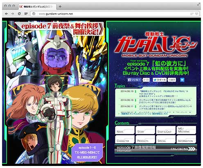The width and height of the screenshot is (203, 168).
Task: Open the Special contents button
Action: coord(166,139)
